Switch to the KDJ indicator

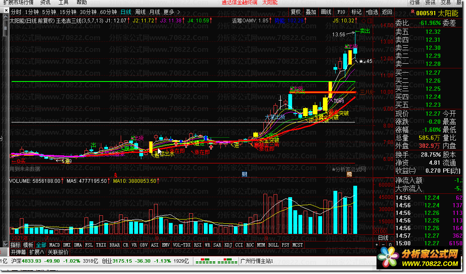click(228, 245)
